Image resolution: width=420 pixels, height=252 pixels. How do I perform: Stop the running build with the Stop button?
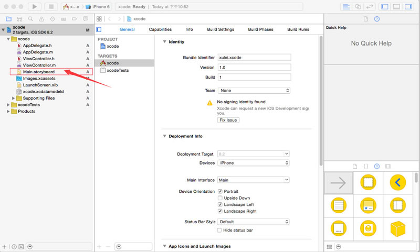tap(51, 7)
